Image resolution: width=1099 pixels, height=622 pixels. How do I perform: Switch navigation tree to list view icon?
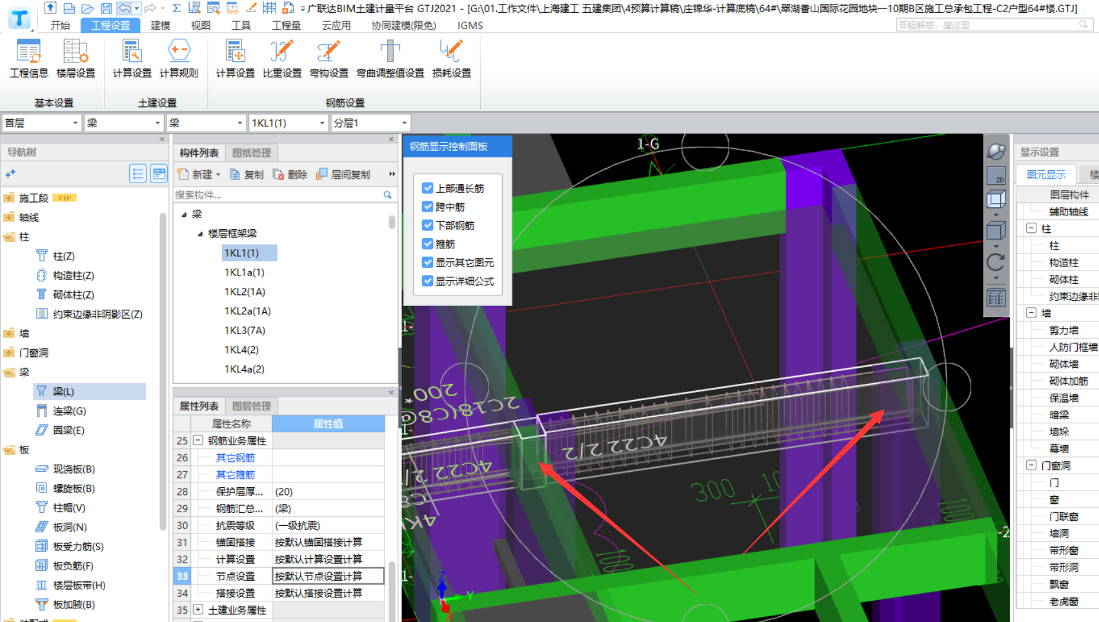[137, 174]
